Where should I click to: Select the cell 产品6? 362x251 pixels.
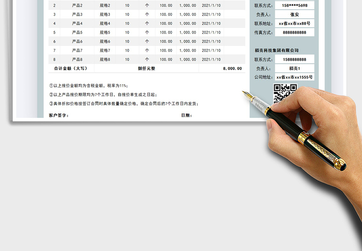pos(77,41)
